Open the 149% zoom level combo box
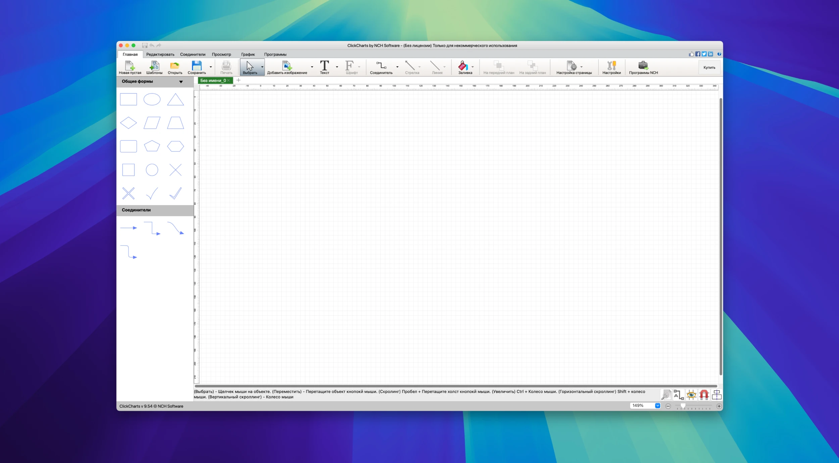 coord(657,406)
